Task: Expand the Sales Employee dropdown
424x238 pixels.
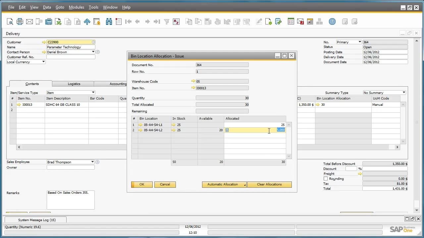Action: [x=92, y=162]
